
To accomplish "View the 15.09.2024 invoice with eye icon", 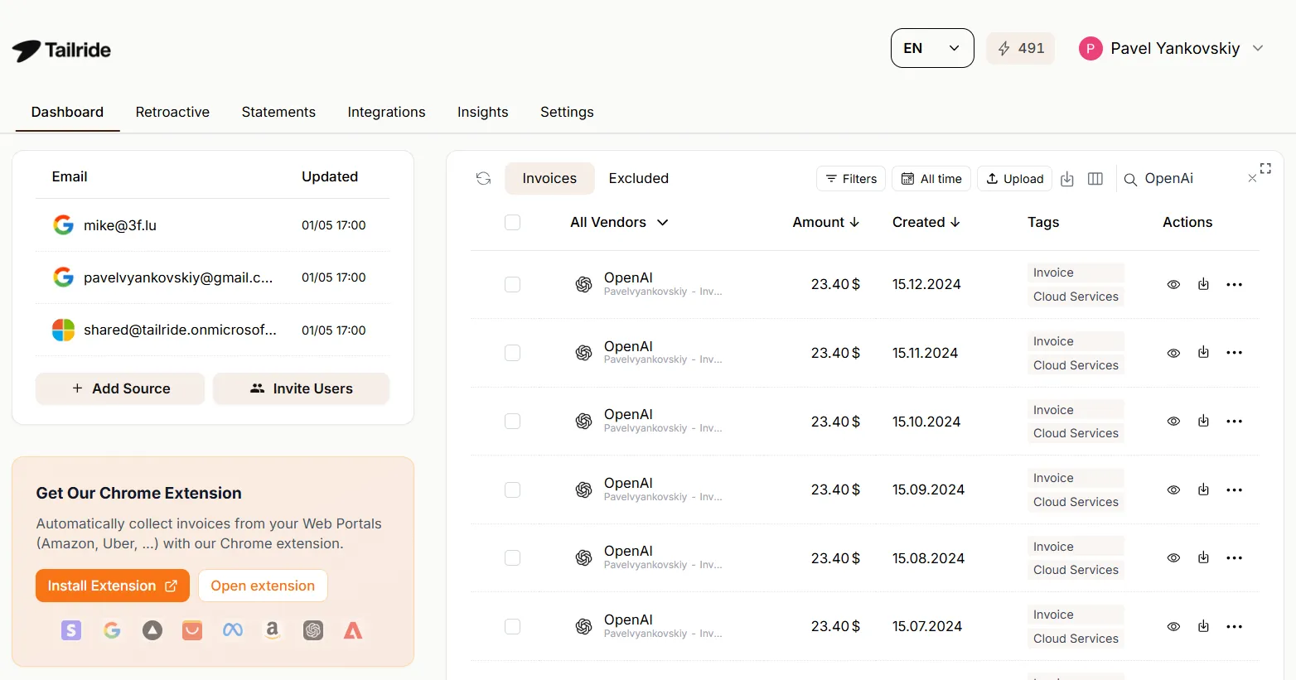I will (x=1173, y=490).
